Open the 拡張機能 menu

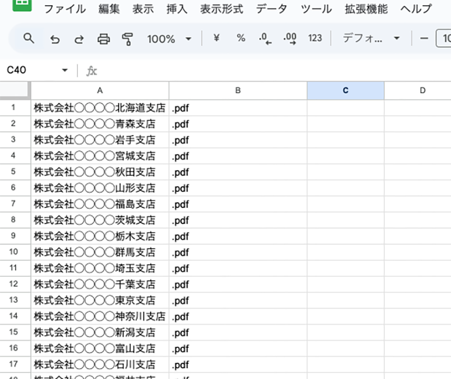(x=366, y=9)
